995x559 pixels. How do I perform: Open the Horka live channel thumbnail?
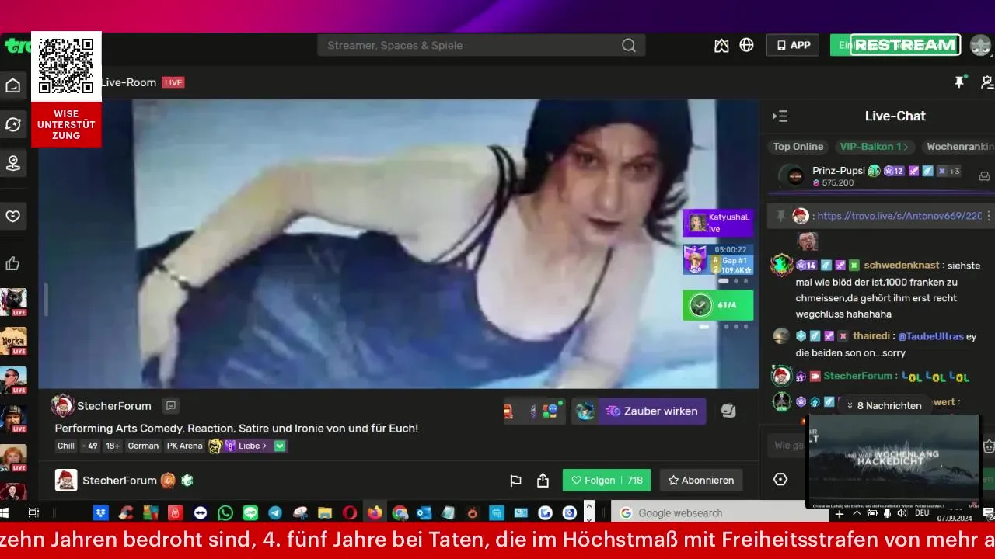[13, 340]
